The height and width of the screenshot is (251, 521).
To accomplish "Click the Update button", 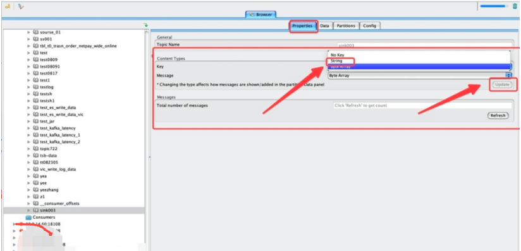I will coord(502,85).
